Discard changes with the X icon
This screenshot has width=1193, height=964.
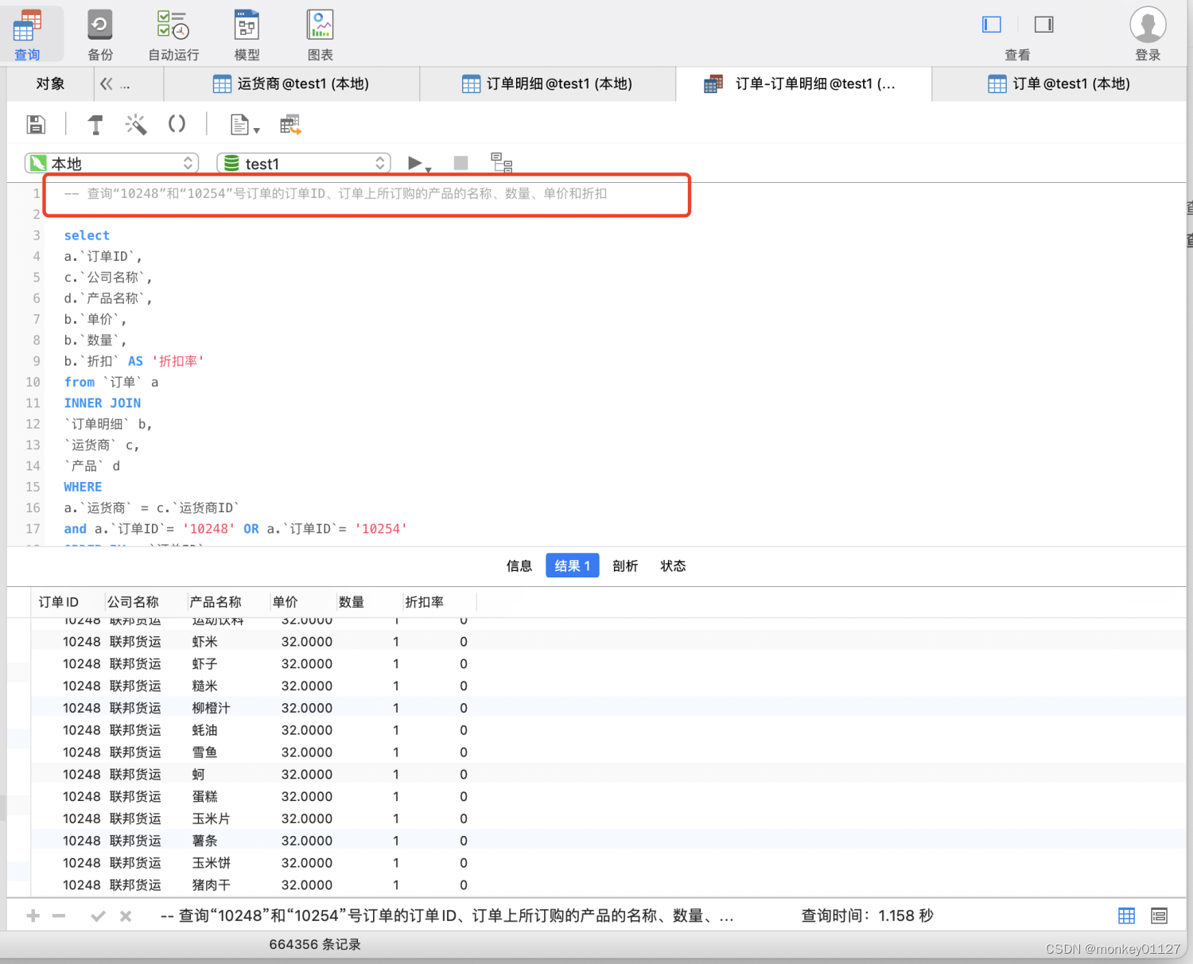coord(126,916)
